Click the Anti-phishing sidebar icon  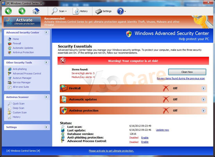9,69
